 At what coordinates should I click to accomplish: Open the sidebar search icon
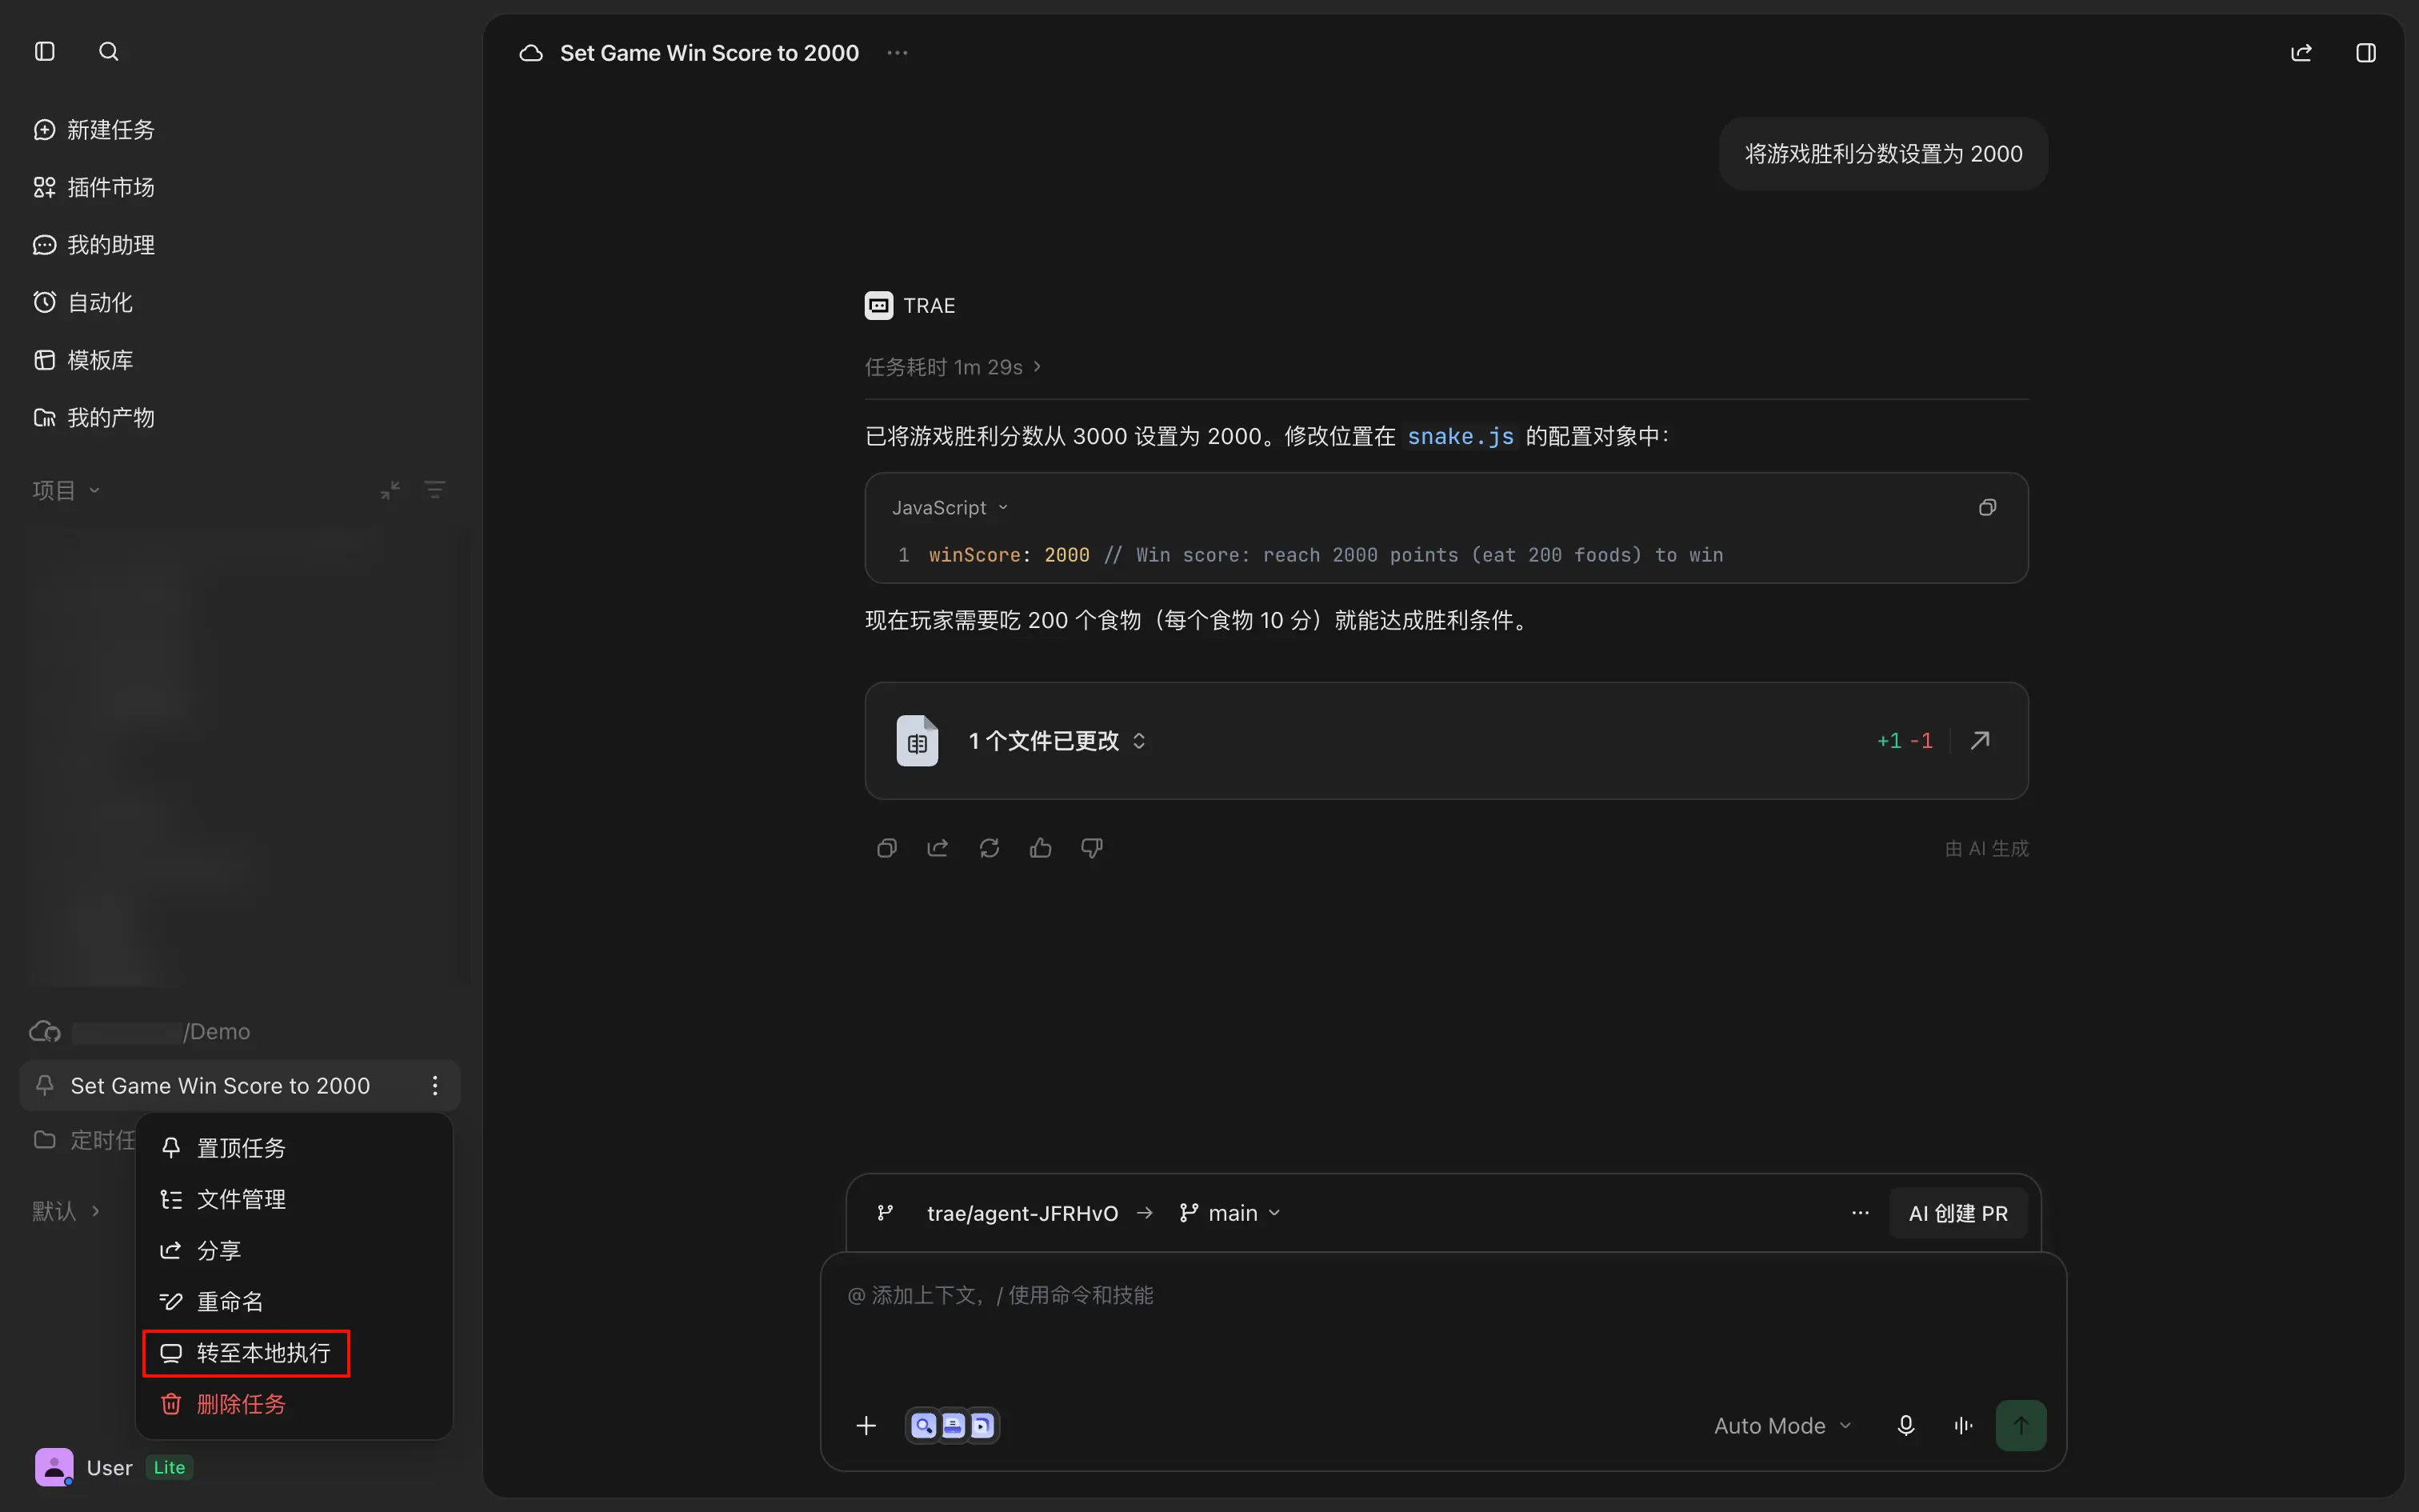pos(109,51)
